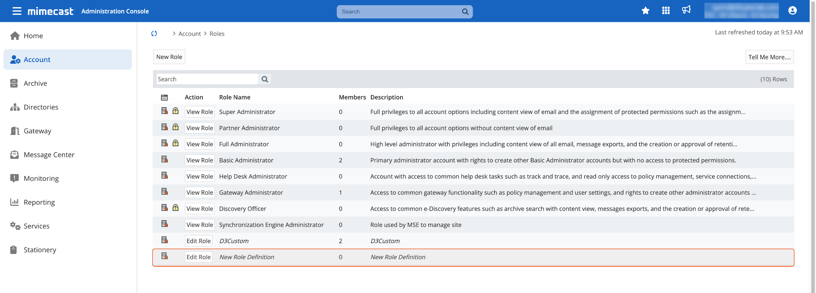Click the roles search magnifier button
This screenshot has width=816, height=293.
click(265, 79)
